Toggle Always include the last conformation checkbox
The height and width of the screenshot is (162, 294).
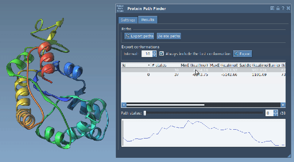click(161, 54)
